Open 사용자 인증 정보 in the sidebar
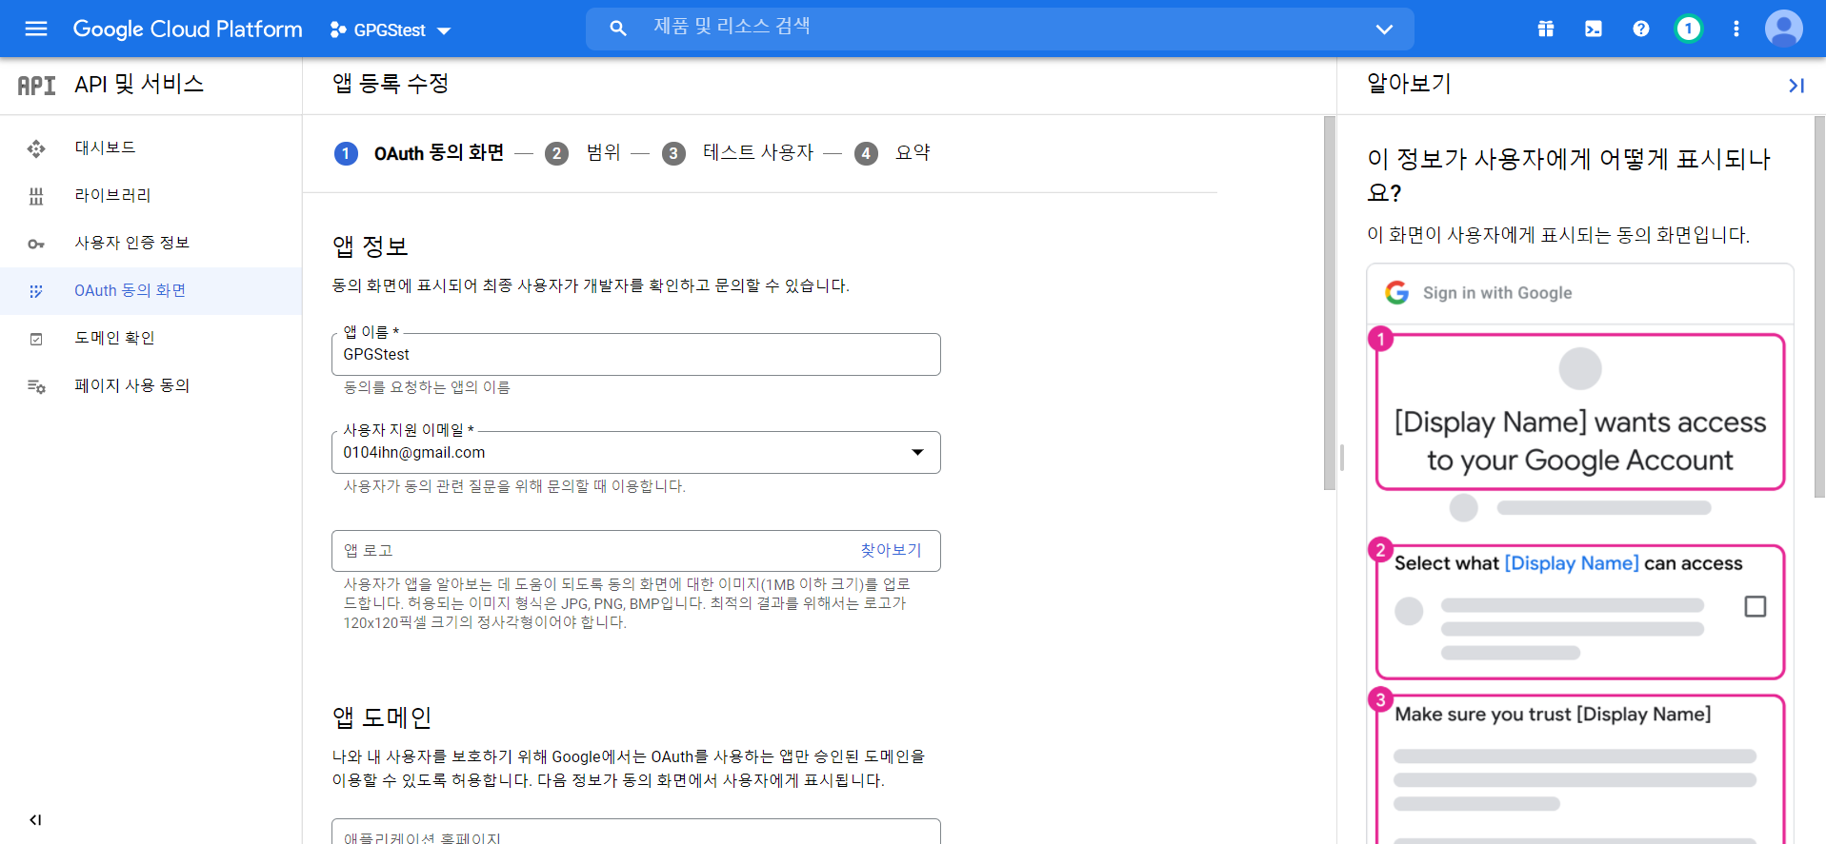Image resolution: width=1826 pixels, height=844 pixels. [x=150, y=244]
